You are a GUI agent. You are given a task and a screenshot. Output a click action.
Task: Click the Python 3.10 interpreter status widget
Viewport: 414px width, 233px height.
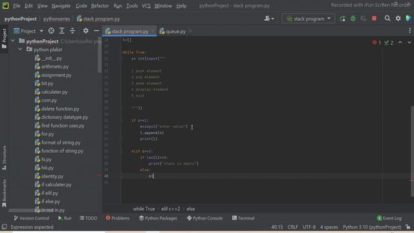pos(372,227)
